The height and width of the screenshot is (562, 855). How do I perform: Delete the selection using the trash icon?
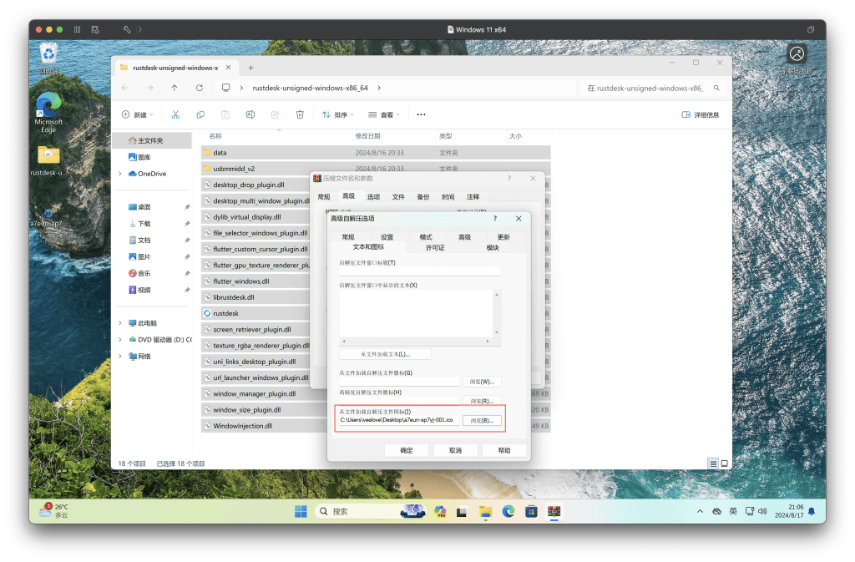300,114
